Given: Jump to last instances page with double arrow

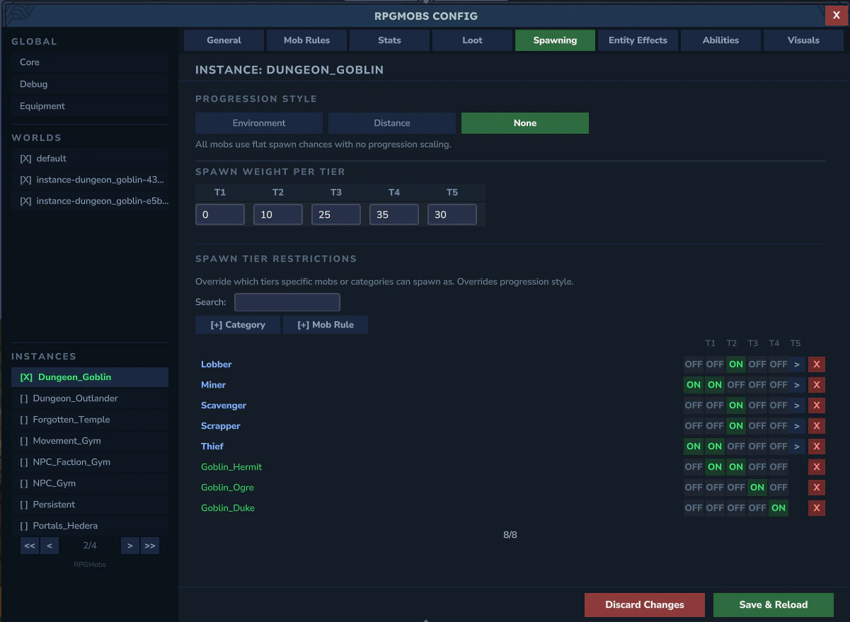Looking at the screenshot, I should click(149, 545).
